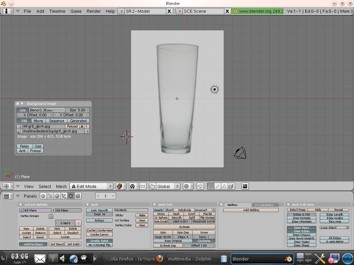Viewport: 354px width, 265px height.
Task: Click the Add Multires button
Action: point(251,210)
